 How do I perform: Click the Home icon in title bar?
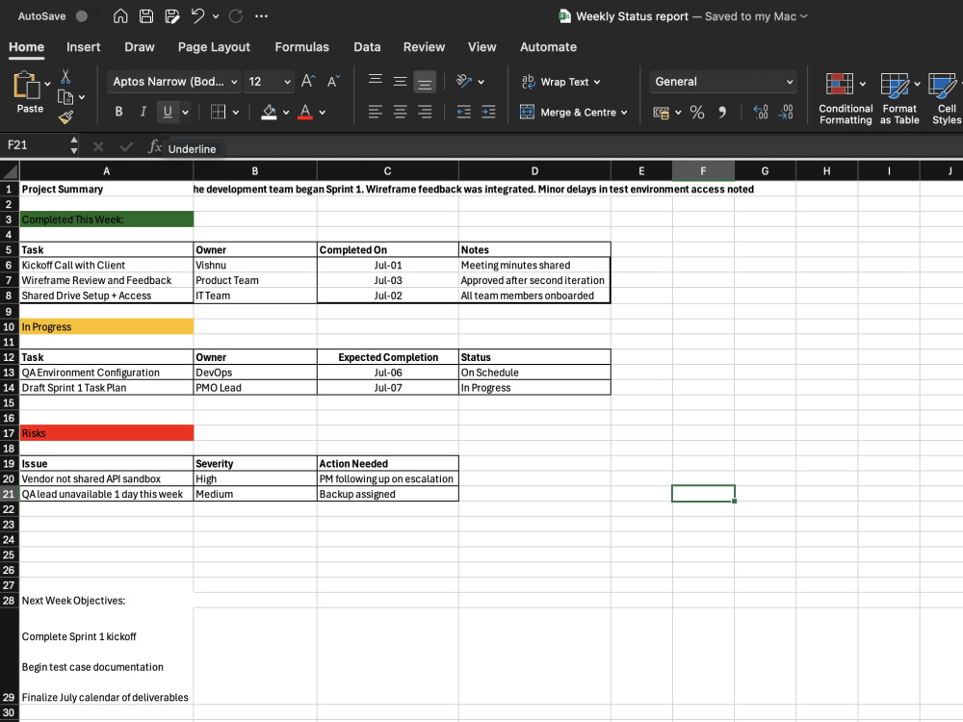coord(120,16)
